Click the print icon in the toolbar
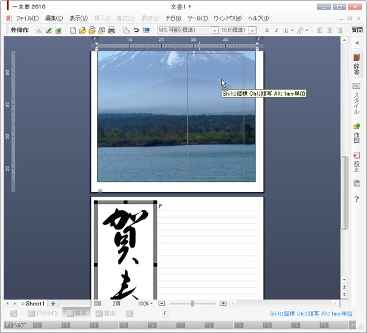 112,30
